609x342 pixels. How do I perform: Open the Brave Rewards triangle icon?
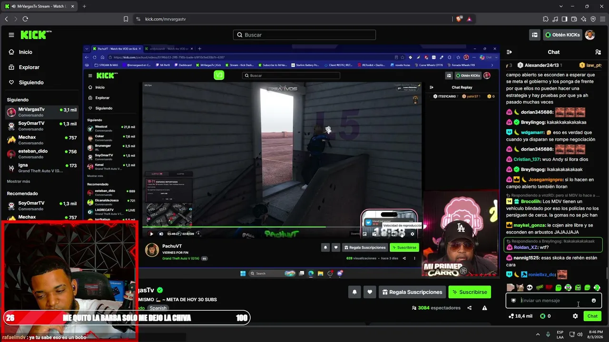tap(469, 19)
